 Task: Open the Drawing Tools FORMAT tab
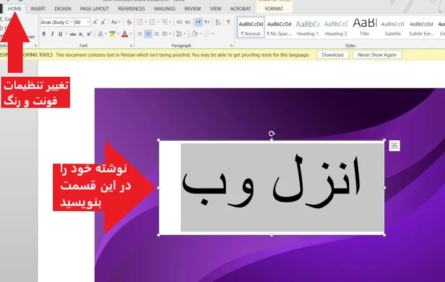[x=274, y=9]
